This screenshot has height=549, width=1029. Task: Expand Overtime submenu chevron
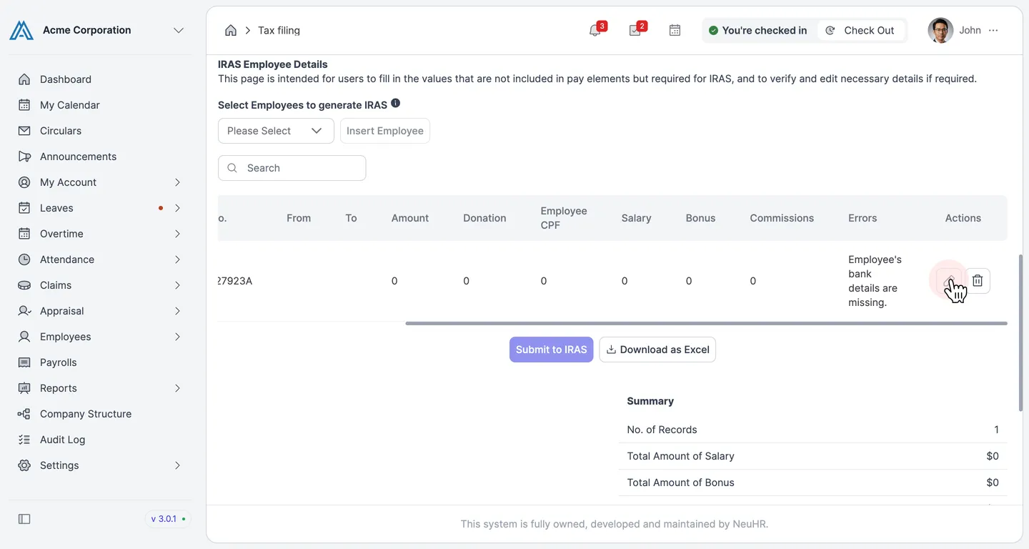pyautogui.click(x=177, y=234)
